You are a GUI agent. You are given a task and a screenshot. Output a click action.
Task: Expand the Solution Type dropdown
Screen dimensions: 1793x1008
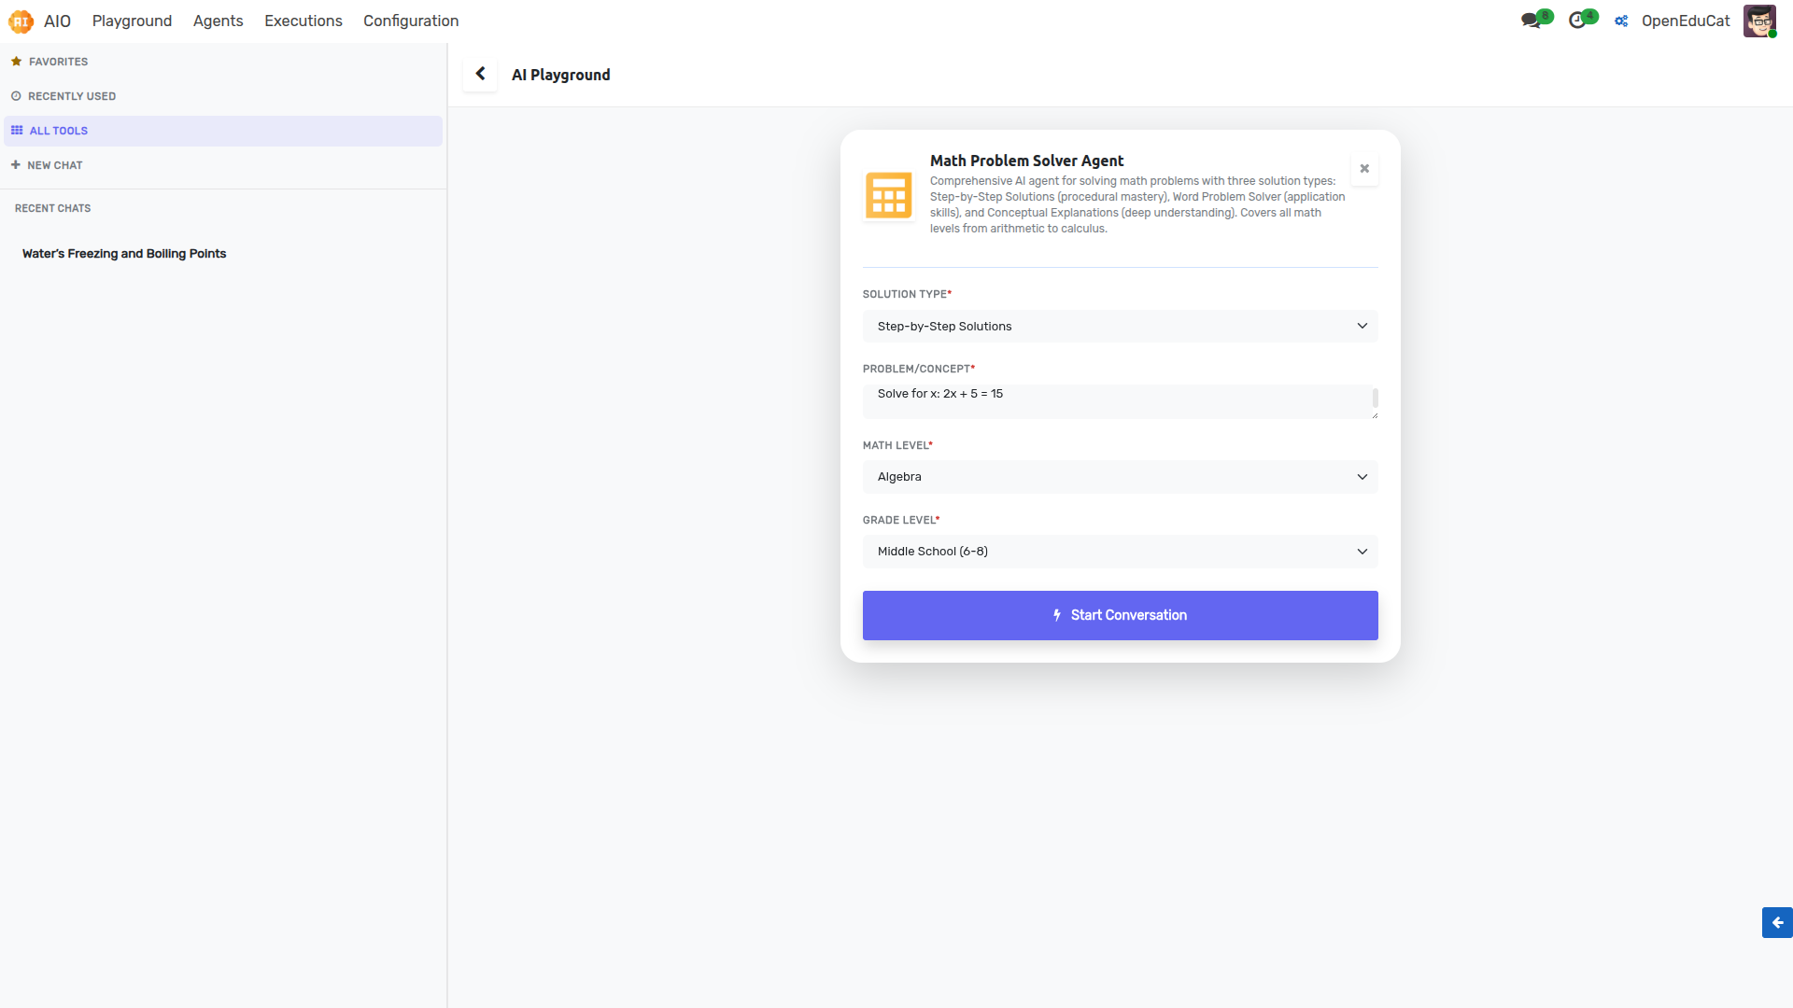(x=1120, y=327)
